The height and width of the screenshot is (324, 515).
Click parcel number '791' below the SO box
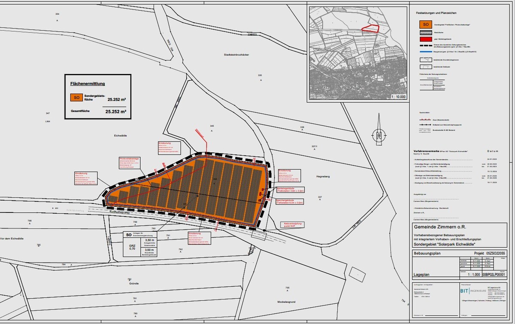[168, 236]
